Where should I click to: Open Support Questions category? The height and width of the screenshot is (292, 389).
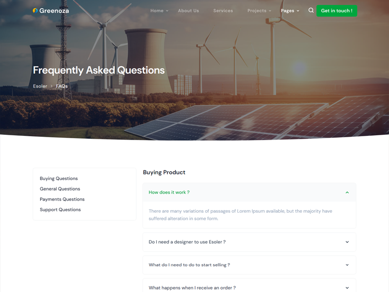click(x=60, y=210)
